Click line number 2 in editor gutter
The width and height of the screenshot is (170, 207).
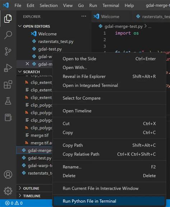tap(105, 40)
